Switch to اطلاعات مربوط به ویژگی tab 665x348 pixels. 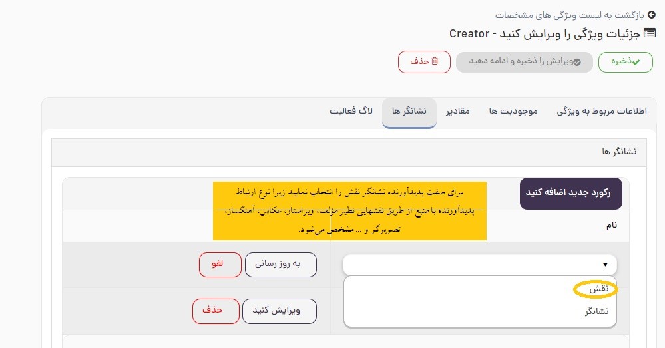[x=602, y=111]
